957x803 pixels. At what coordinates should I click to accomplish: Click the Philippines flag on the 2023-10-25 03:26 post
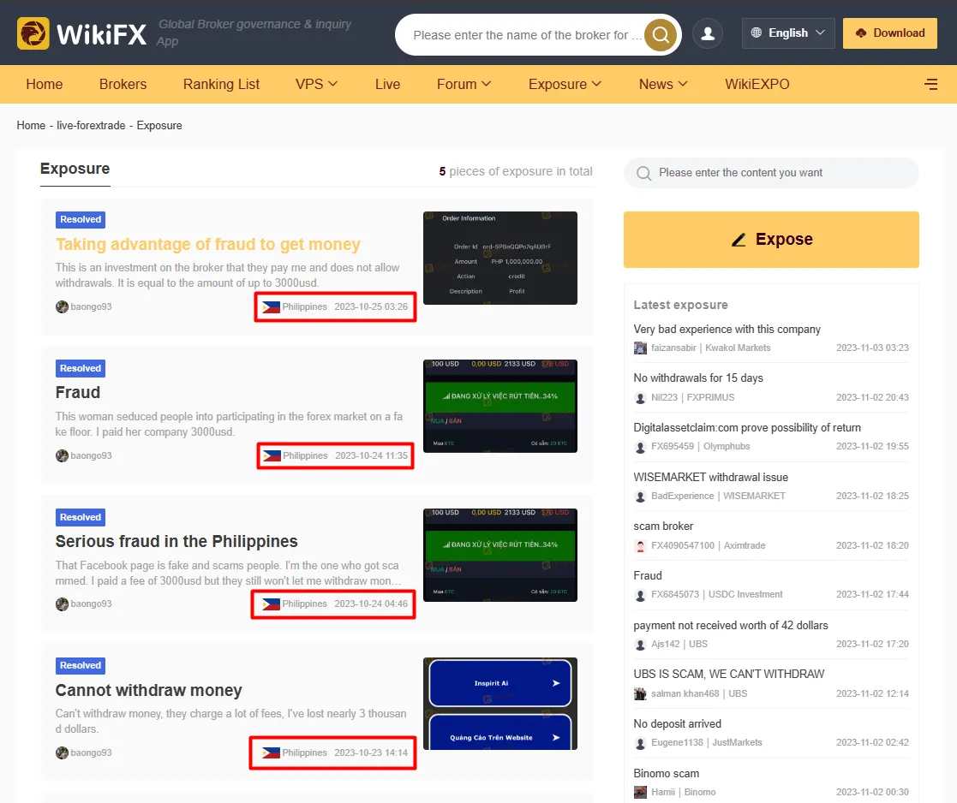(x=271, y=306)
